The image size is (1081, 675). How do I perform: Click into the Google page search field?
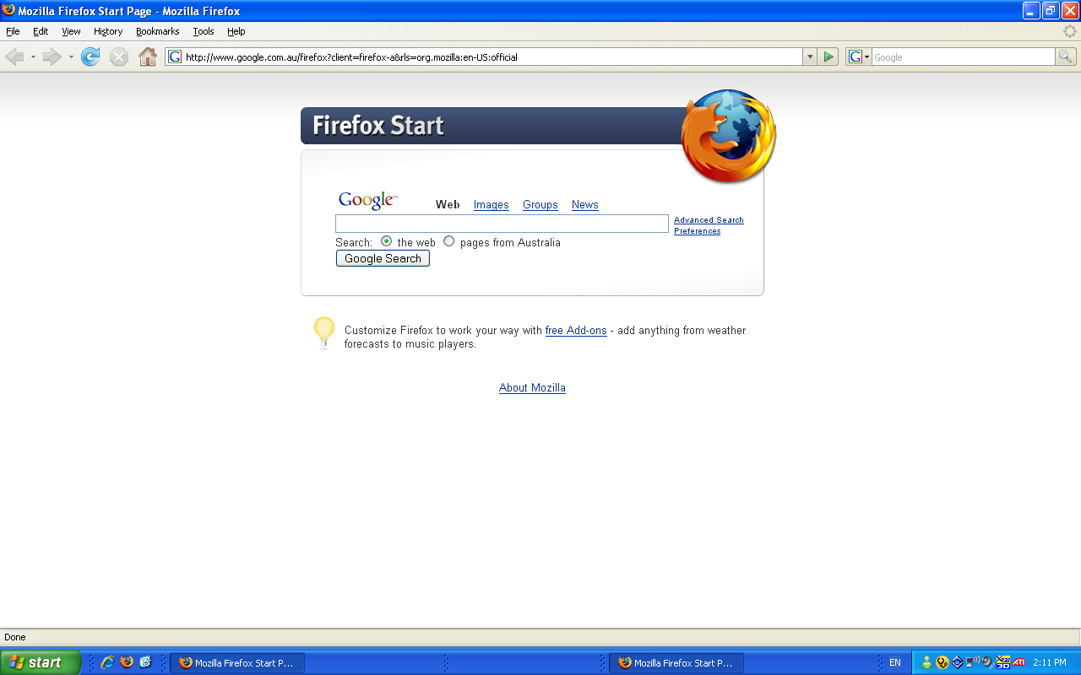point(502,224)
